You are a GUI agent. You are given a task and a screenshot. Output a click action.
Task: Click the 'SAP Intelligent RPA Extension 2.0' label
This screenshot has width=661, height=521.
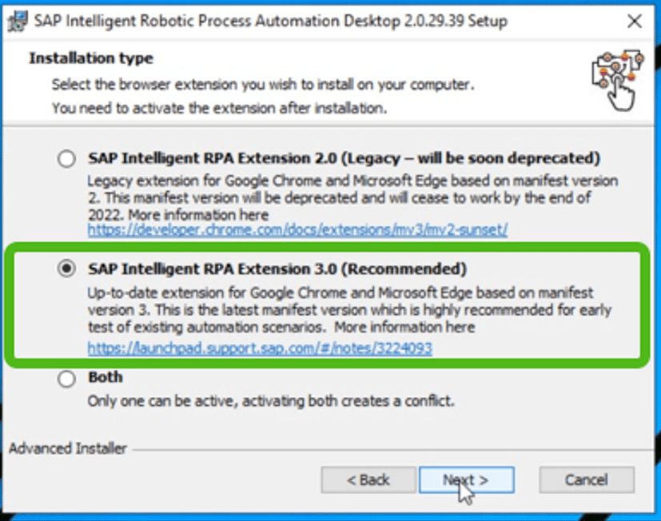pos(344,158)
